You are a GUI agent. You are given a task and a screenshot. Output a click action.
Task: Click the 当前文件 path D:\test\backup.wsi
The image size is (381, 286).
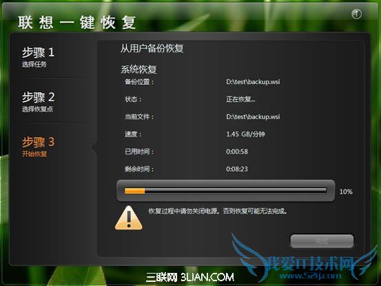tap(253, 116)
